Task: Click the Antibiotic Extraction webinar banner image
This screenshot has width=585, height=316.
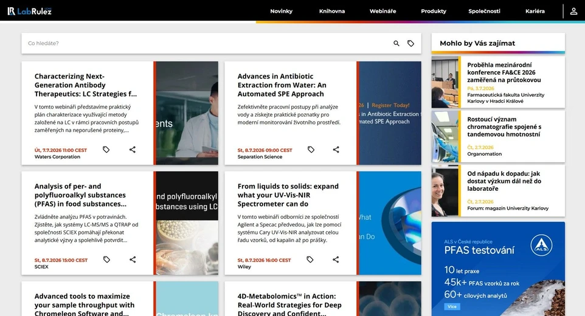Action: click(390, 113)
